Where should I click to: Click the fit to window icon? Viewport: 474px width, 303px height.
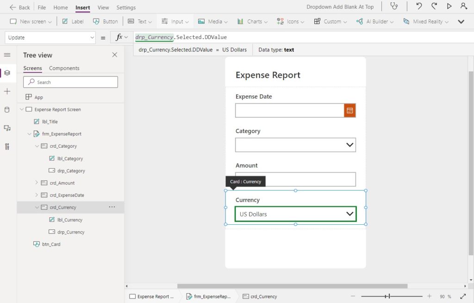463,297
